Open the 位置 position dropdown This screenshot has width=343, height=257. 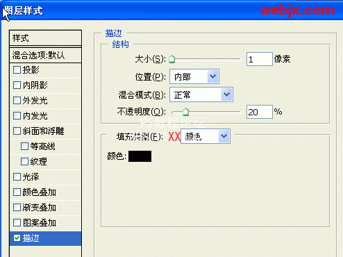coord(194,76)
